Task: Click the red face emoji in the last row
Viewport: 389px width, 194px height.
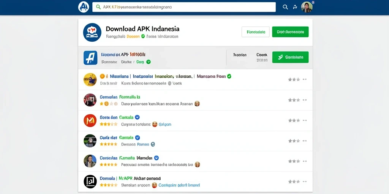Action: point(154,185)
